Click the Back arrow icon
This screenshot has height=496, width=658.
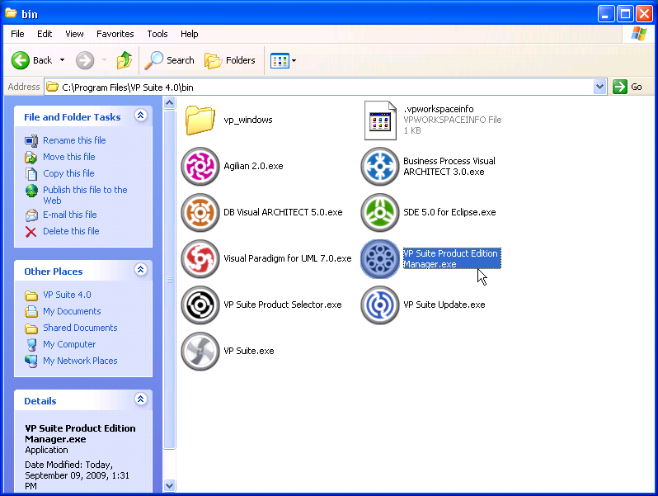click(20, 60)
